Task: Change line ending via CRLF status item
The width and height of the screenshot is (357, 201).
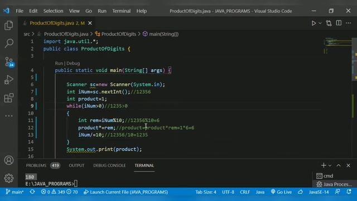Action: click(x=245, y=192)
